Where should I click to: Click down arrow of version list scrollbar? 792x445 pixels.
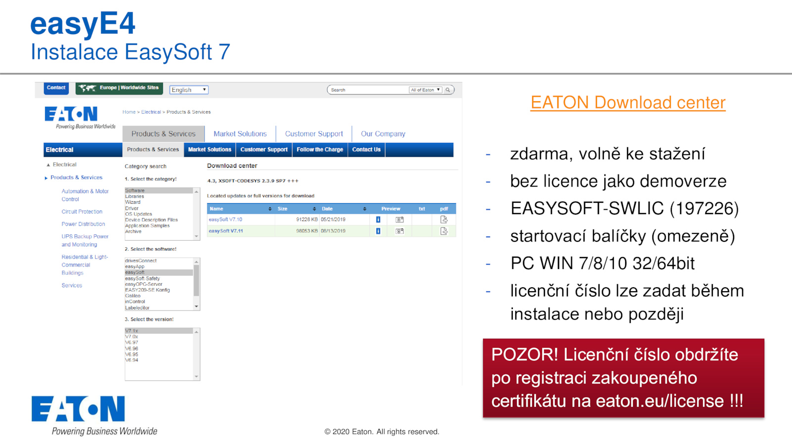(197, 377)
